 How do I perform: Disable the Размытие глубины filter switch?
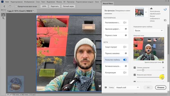click(125, 60)
